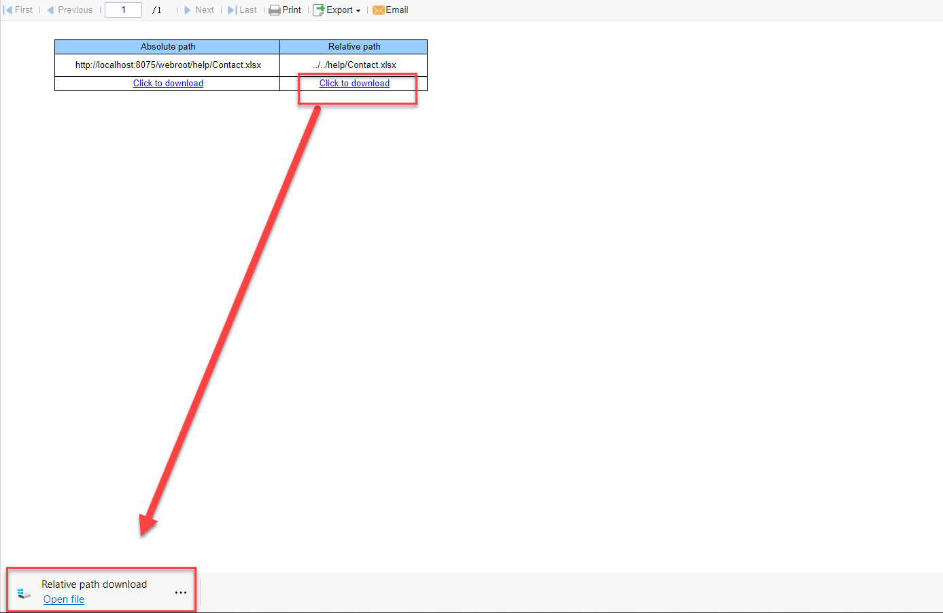Click the Print button
The image size is (943, 613).
(x=285, y=10)
